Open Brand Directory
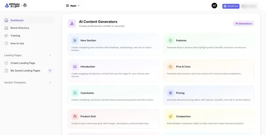 click(28, 28)
